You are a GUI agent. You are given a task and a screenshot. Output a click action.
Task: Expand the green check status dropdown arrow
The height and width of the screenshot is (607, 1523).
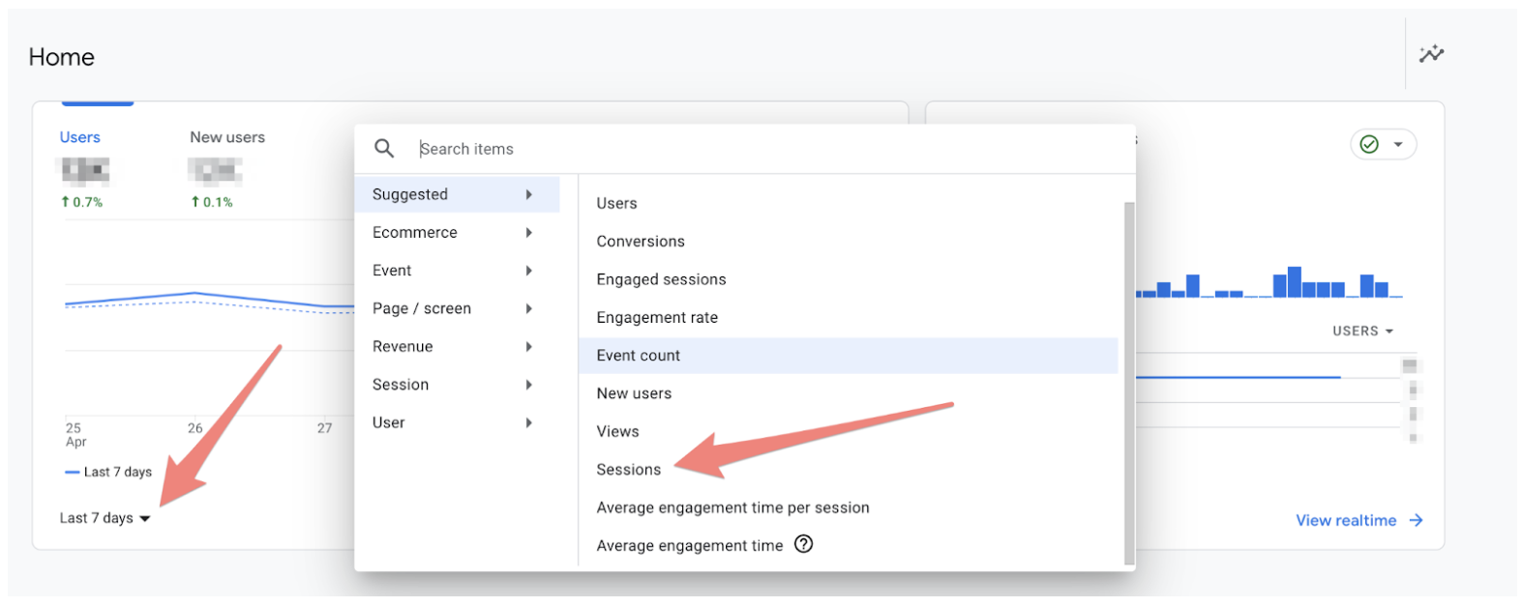tap(1398, 144)
